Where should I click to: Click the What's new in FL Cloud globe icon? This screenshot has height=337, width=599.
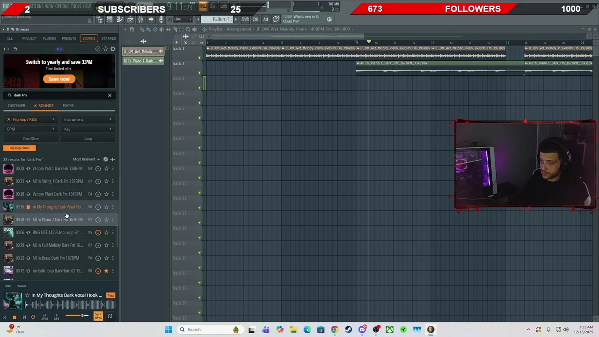click(329, 19)
